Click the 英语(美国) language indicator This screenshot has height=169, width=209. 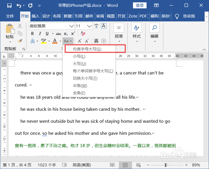coord(82,165)
